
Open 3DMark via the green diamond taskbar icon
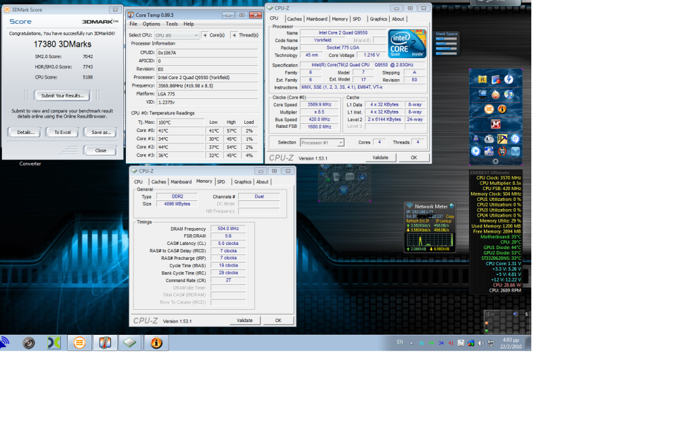pyautogui.click(x=130, y=342)
